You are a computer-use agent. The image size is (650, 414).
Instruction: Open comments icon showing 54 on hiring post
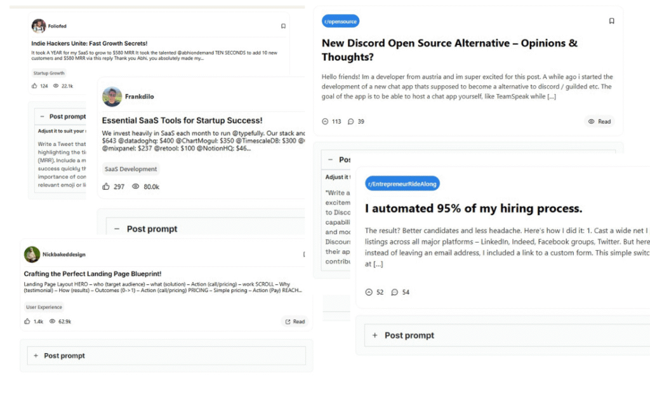pos(394,292)
